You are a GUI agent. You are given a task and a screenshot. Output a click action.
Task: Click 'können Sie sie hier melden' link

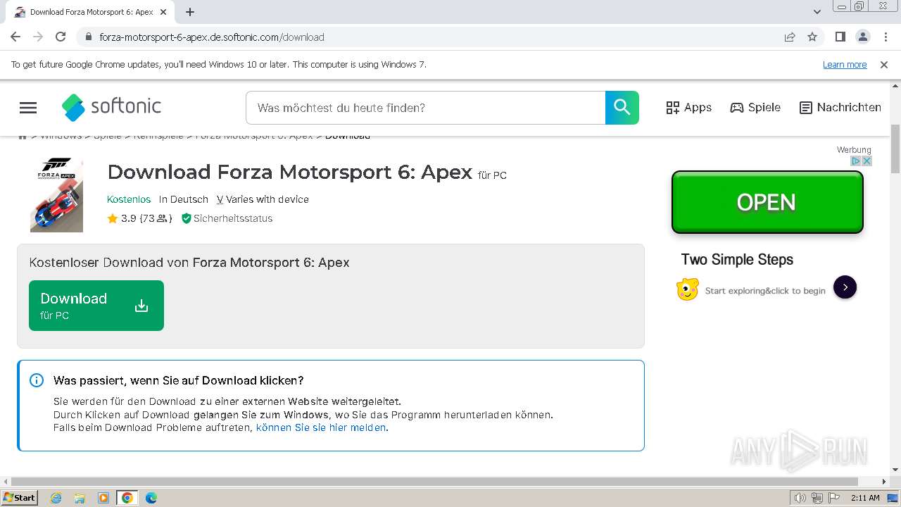point(321,427)
